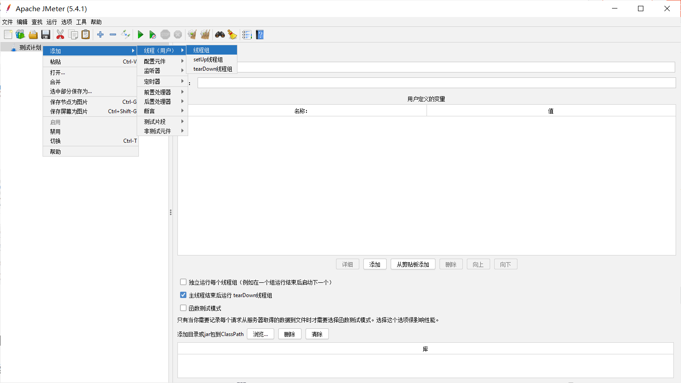
Task: Open the 选项 menu in the menu bar
Action: point(66,22)
